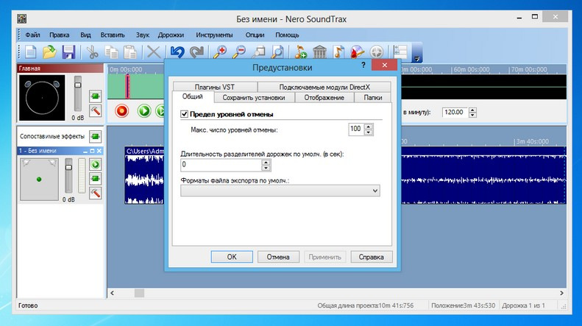This screenshot has width=582, height=326.
Task: Undo the last action with the blue arrow
Action: (177, 52)
